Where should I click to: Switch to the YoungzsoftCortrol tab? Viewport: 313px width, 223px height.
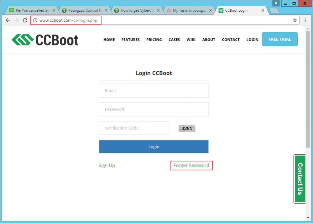click(x=85, y=10)
